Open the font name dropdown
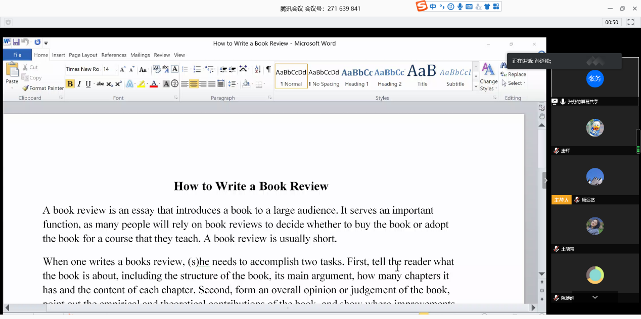641x319 pixels. [x=83, y=69]
